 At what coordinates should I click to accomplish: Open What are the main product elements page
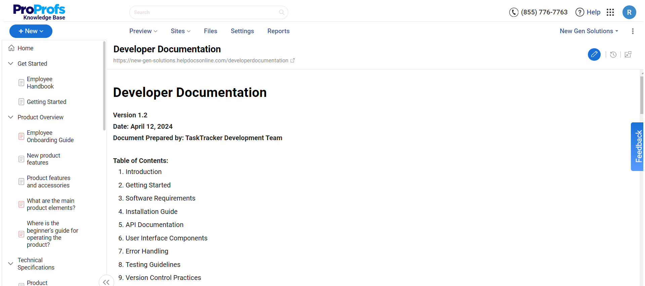[51, 204]
